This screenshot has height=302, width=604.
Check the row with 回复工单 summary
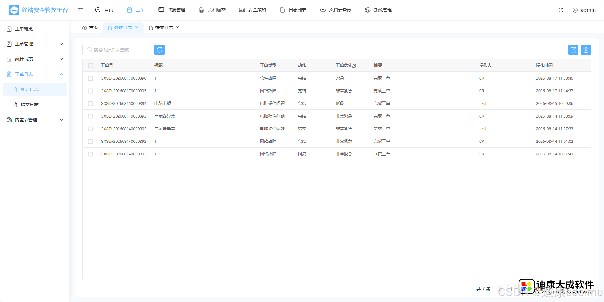(91, 154)
